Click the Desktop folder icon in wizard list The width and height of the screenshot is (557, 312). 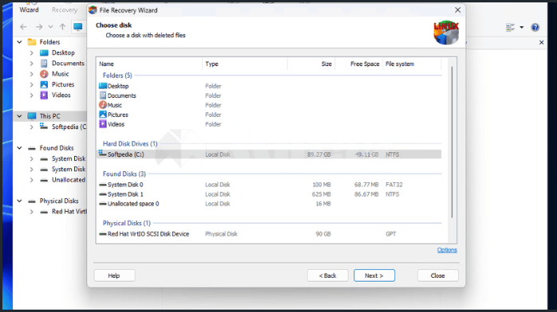pos(103,86)
